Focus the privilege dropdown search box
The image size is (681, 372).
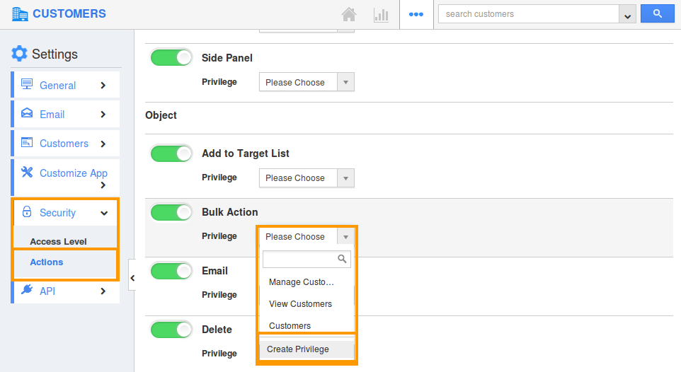tap(307, 259)
